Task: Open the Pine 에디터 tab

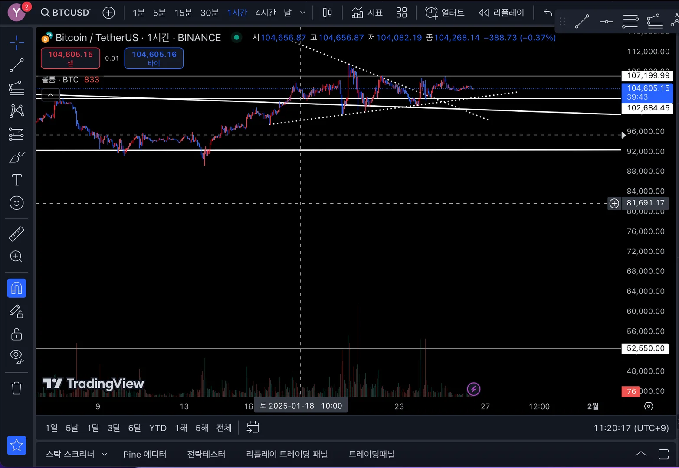Action: [x=145, y=454]
